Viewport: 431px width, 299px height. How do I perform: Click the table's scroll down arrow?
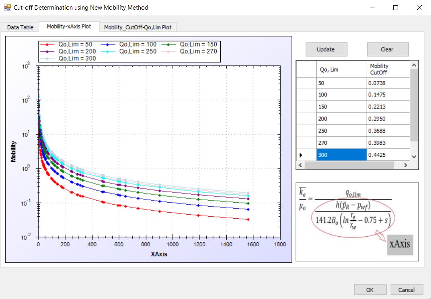click(x=414, y=157)
